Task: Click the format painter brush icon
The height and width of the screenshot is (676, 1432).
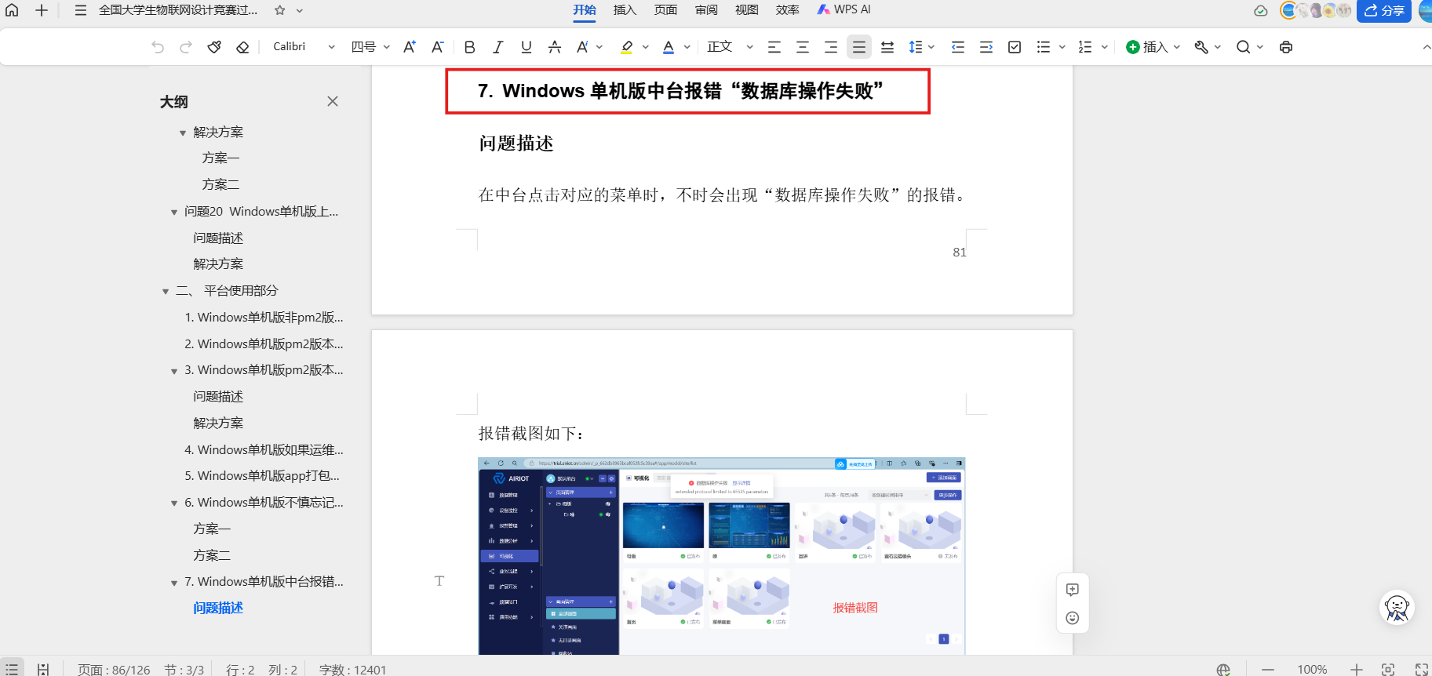Action: click(214, 47)
